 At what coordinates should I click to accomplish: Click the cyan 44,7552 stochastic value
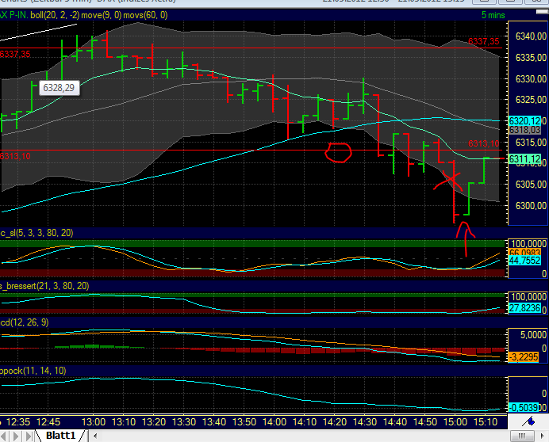pyautogui.click(x=524, y=260)
